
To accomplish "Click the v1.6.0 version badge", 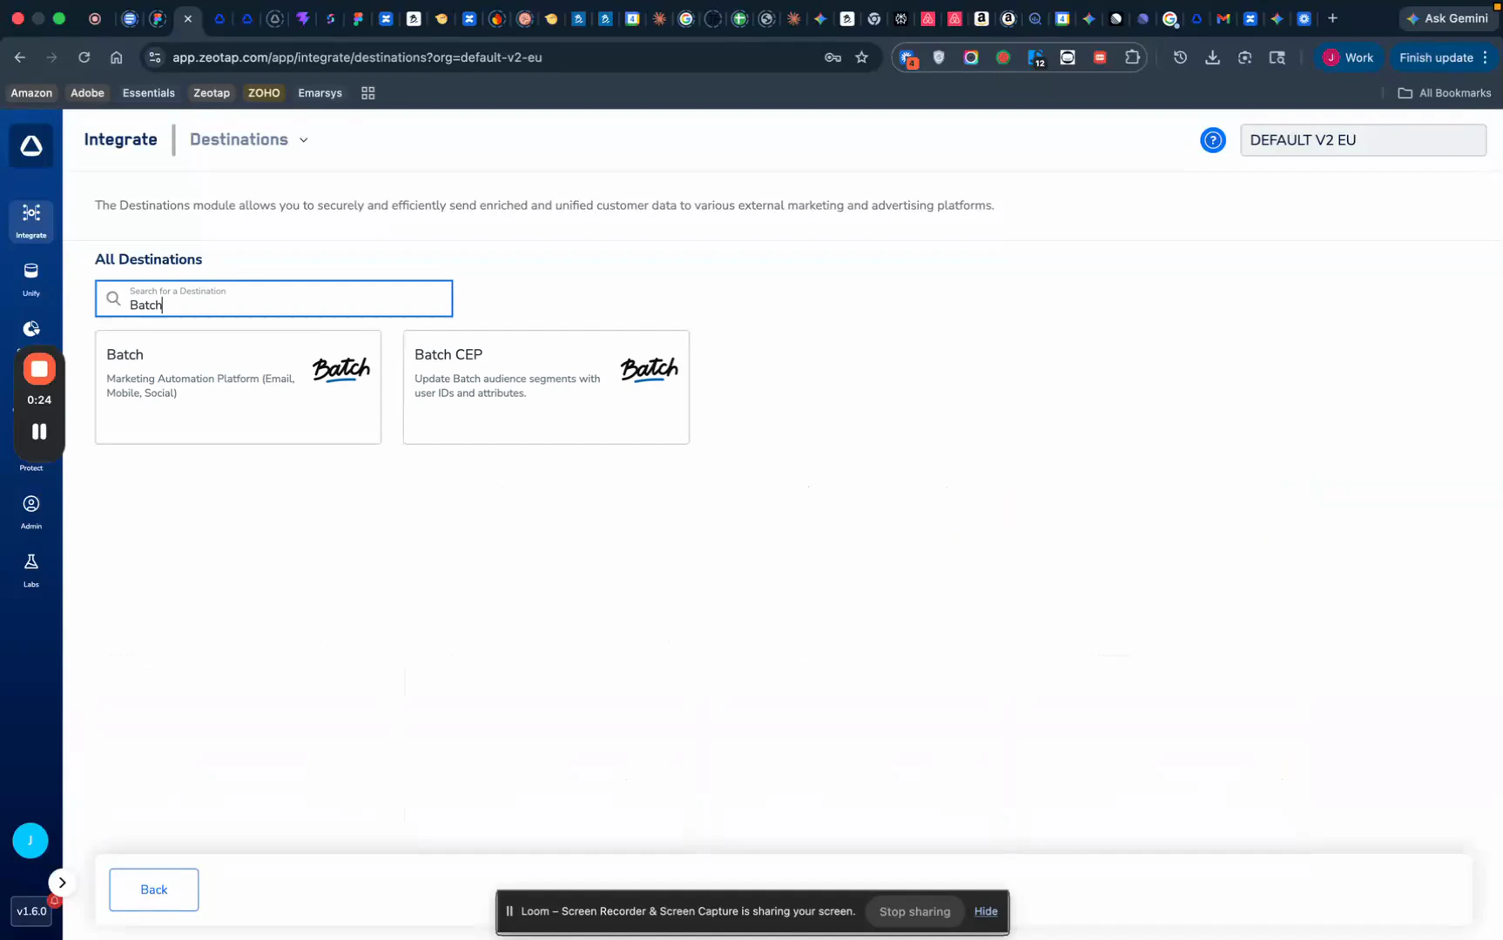I will (x=31, y=911).
